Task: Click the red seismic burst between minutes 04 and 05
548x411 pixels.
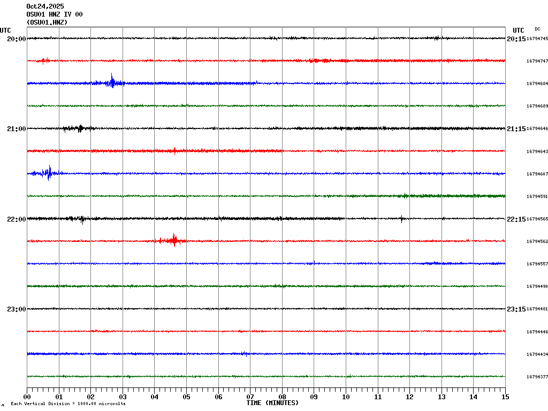Action: pyautogui.click(x=173, y=240)
